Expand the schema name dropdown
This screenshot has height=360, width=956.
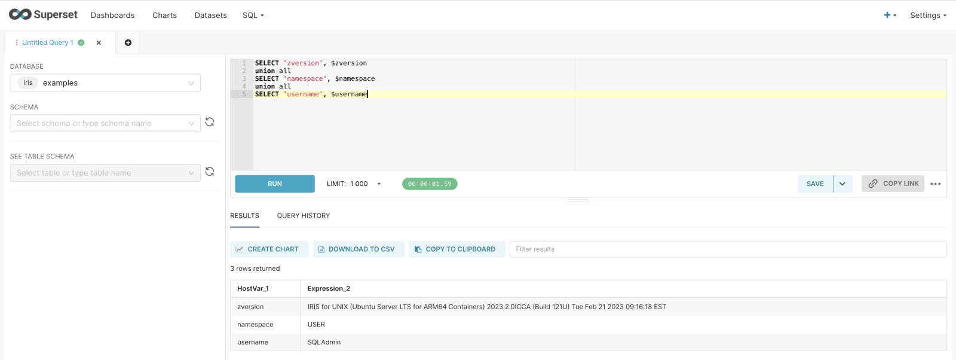pos(105,123)
